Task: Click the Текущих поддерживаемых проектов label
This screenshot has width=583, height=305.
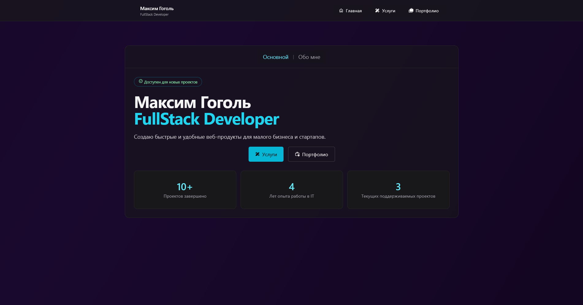Action: pyautogui.click(x=398, y=196)
